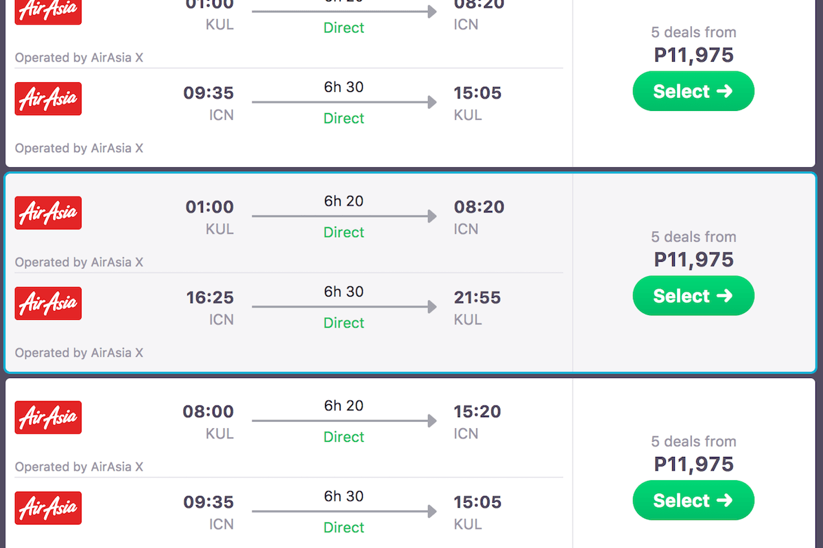Click AirAsia logo beside the 16:25 ICN departure
Viewport: 823px width, 548px height.
point(48,303)
